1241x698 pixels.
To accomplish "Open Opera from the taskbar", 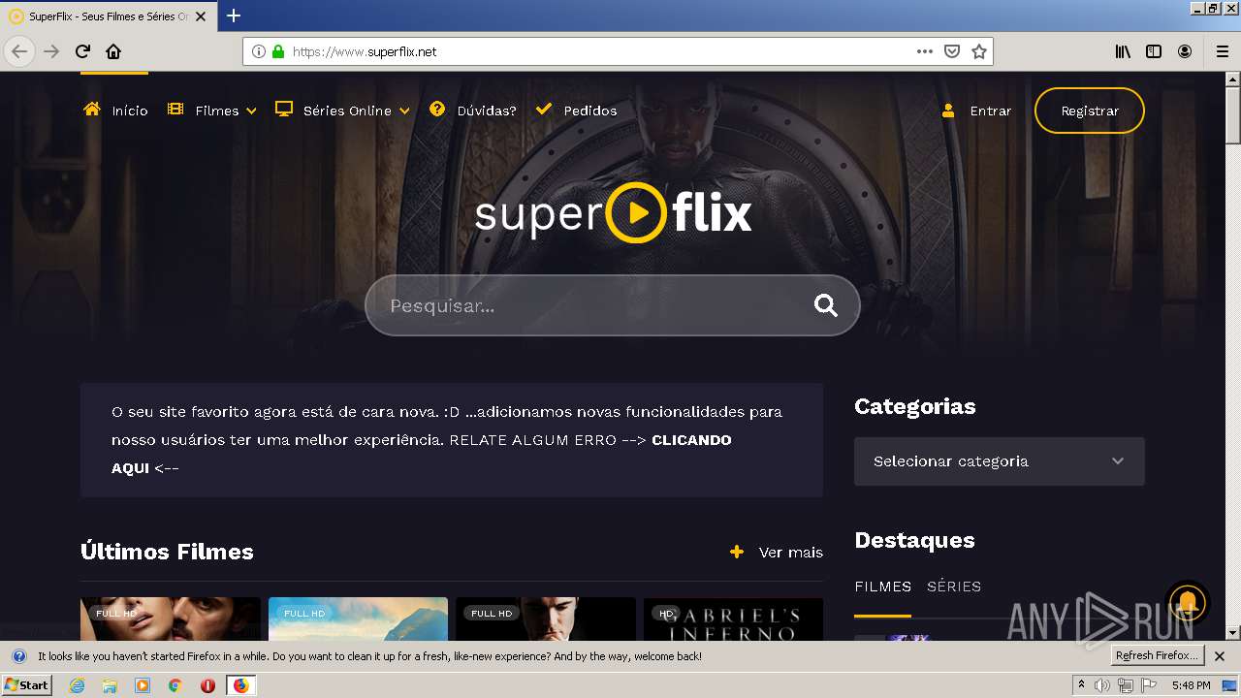I will 207,685.
